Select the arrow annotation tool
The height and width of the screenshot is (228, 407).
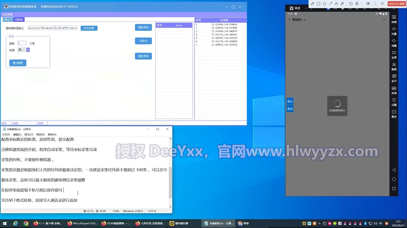click(330, 4)
